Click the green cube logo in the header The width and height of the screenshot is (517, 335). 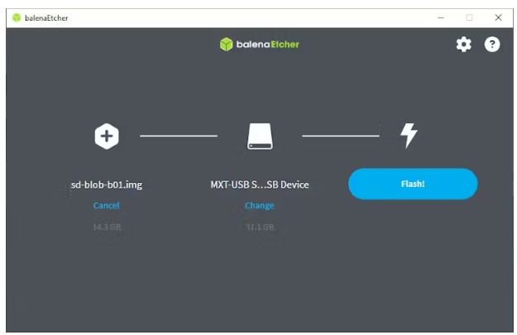[x=226, y=44]
